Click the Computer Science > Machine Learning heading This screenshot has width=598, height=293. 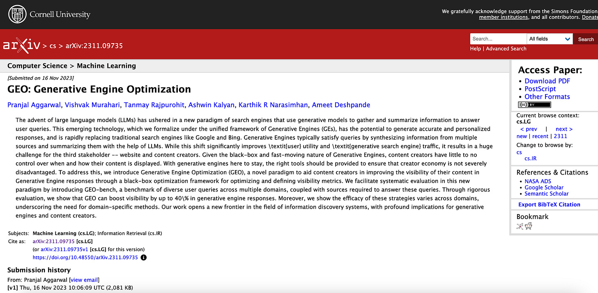coord(71,66)
